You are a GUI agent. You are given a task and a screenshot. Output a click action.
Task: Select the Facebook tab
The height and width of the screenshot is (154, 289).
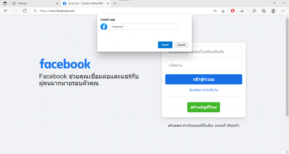pos(86,3)
